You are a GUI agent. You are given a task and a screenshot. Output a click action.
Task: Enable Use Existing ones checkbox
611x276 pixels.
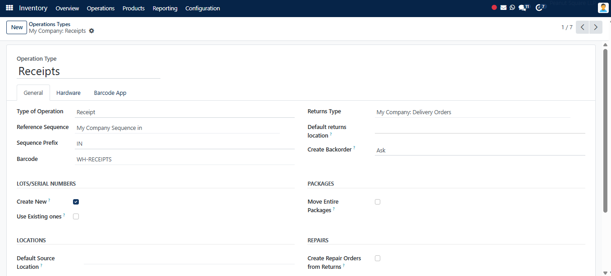[x=76, y=217]
